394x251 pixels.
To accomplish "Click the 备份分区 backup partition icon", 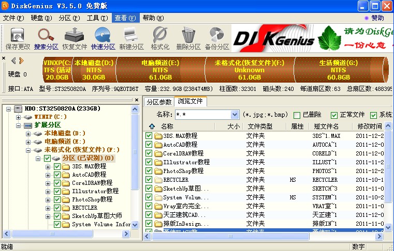I will tap(217, 39).
